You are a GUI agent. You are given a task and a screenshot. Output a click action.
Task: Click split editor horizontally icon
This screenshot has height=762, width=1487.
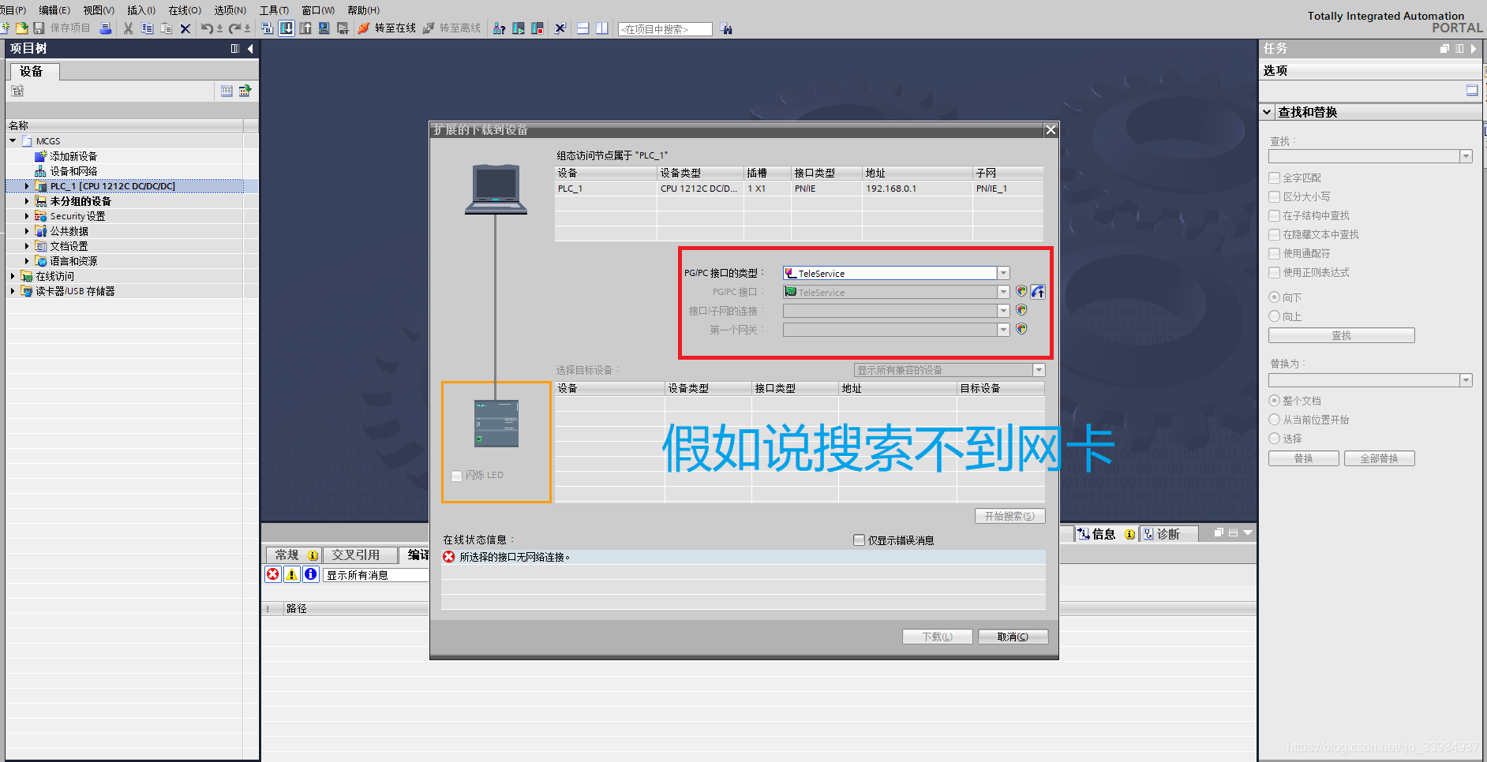click(x=582, y=28)
